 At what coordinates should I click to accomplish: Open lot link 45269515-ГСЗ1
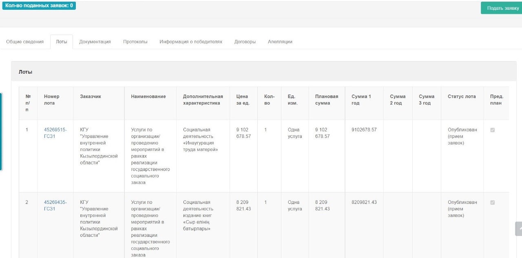point(55,133)
